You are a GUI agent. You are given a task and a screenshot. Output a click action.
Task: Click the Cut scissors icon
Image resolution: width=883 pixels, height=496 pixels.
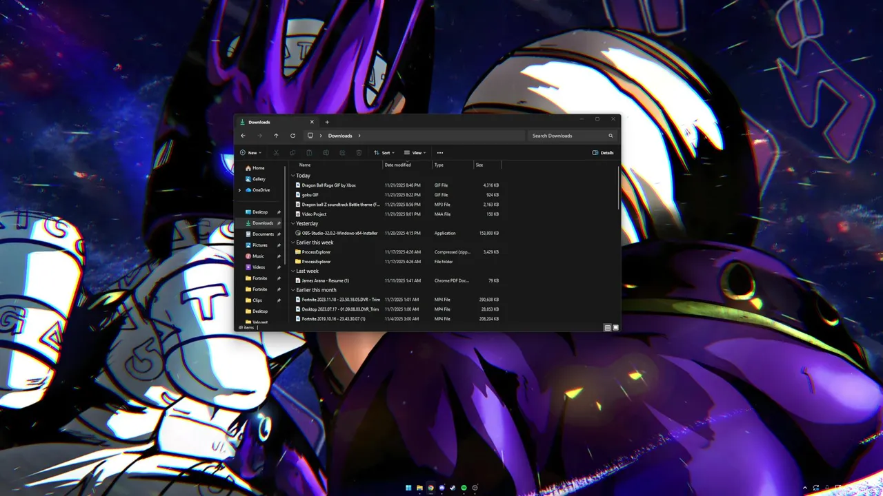coord(276,153)
